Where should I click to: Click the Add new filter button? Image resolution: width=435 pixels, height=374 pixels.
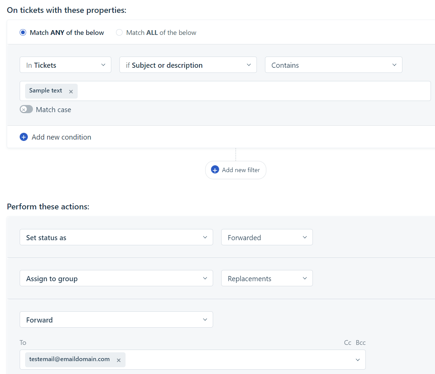tap(236, 170)
